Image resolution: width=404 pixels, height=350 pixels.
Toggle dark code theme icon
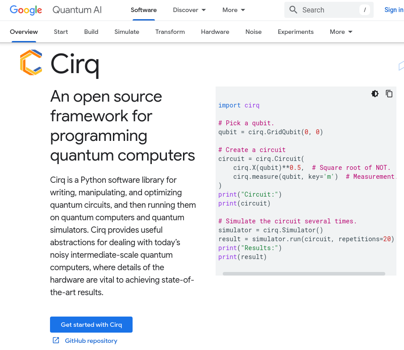[375, 94]
